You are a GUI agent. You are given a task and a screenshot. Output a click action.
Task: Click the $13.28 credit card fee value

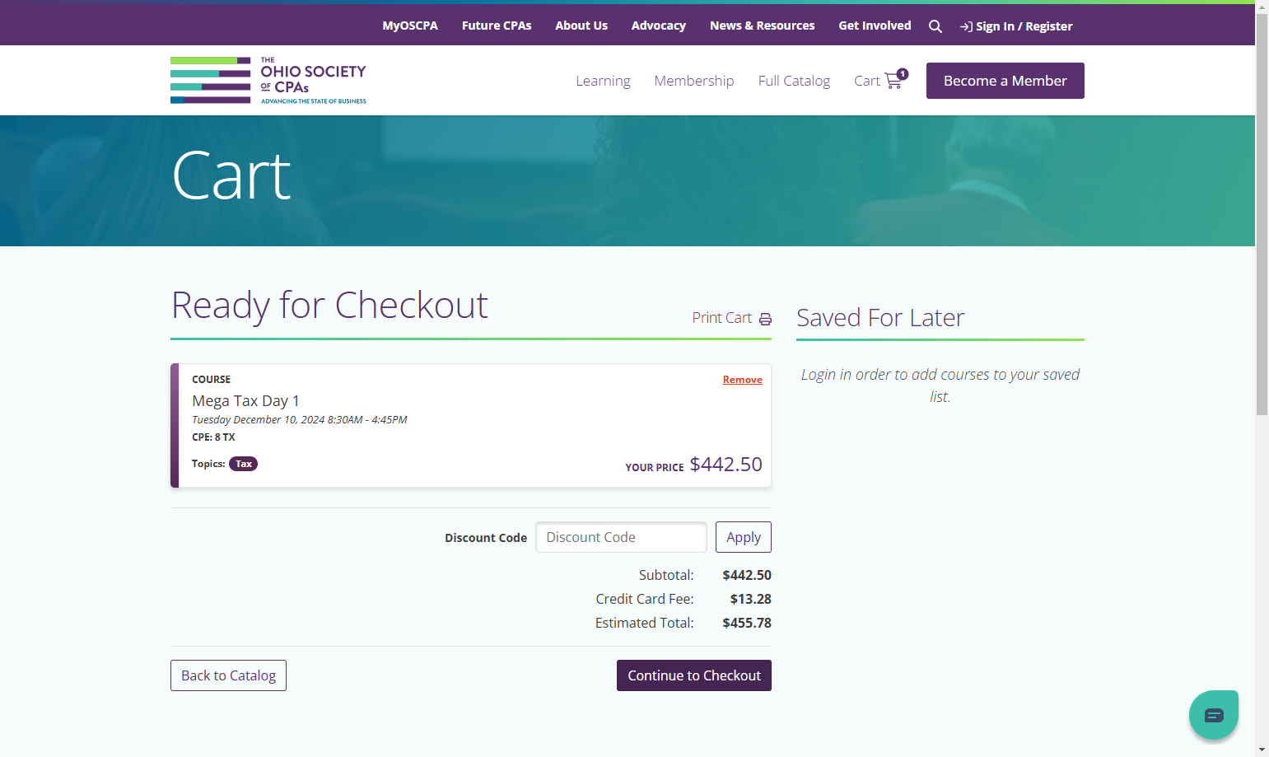751,599
